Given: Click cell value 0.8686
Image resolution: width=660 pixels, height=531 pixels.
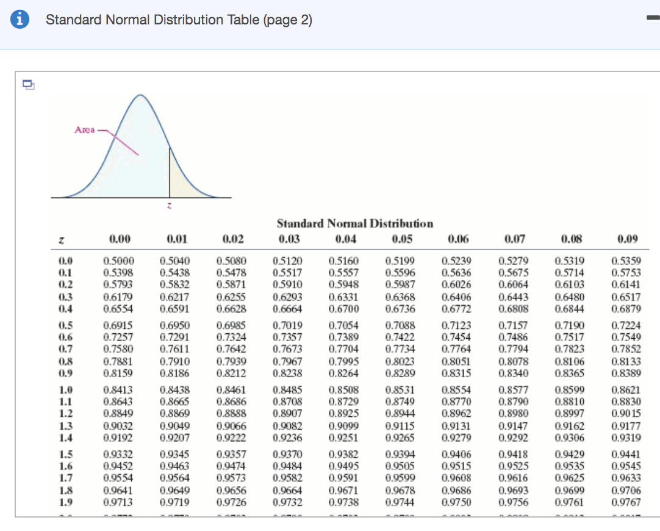Looking at the screenshot, I should coord(232,402).
